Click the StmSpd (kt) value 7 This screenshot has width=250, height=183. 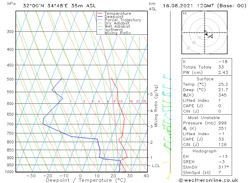220,173
